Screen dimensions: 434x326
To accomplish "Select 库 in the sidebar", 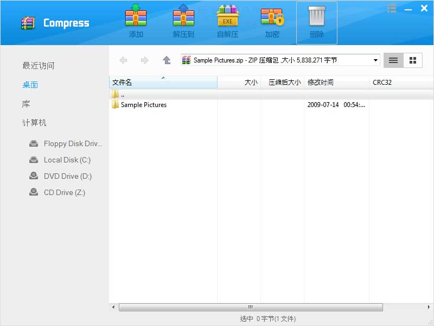I will (x=26, y=104).
